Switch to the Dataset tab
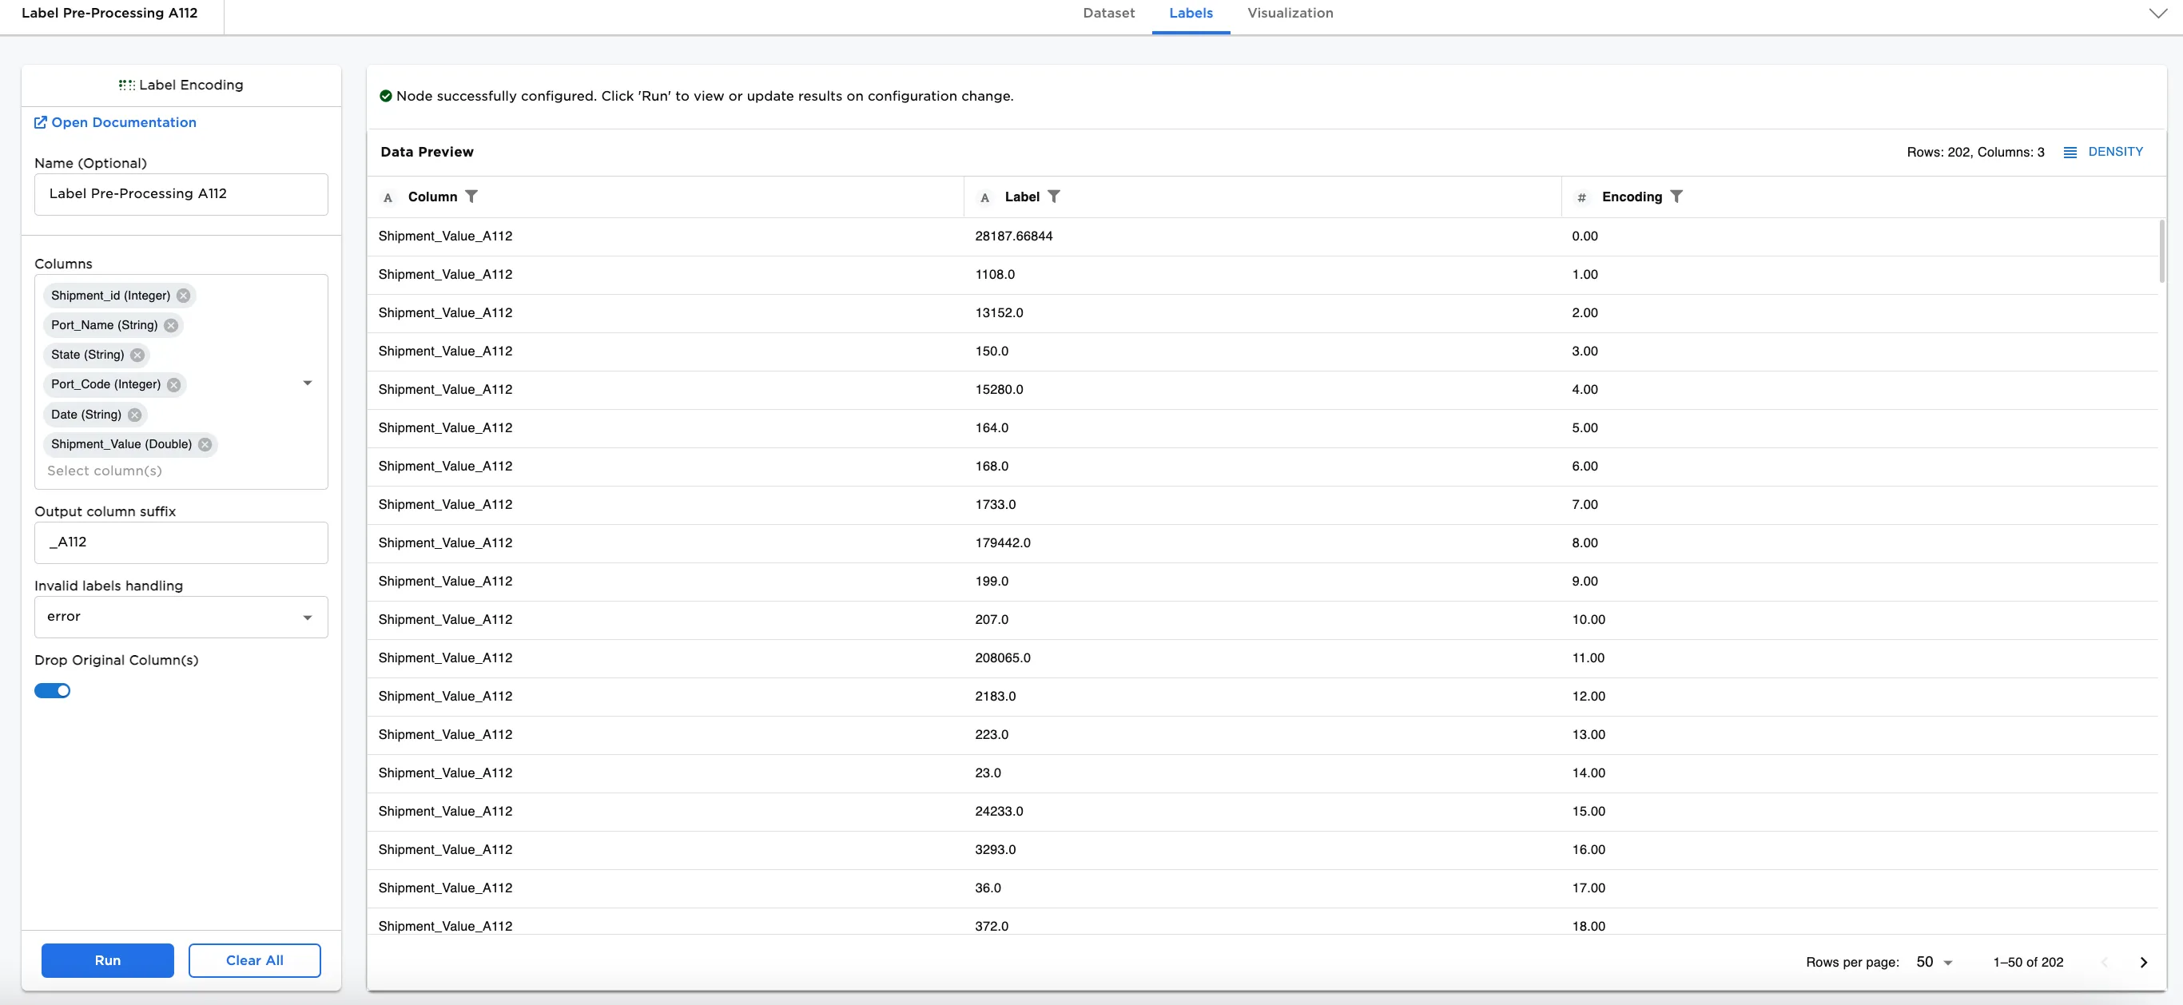 pyautogui.click(x=1108, y=14)
